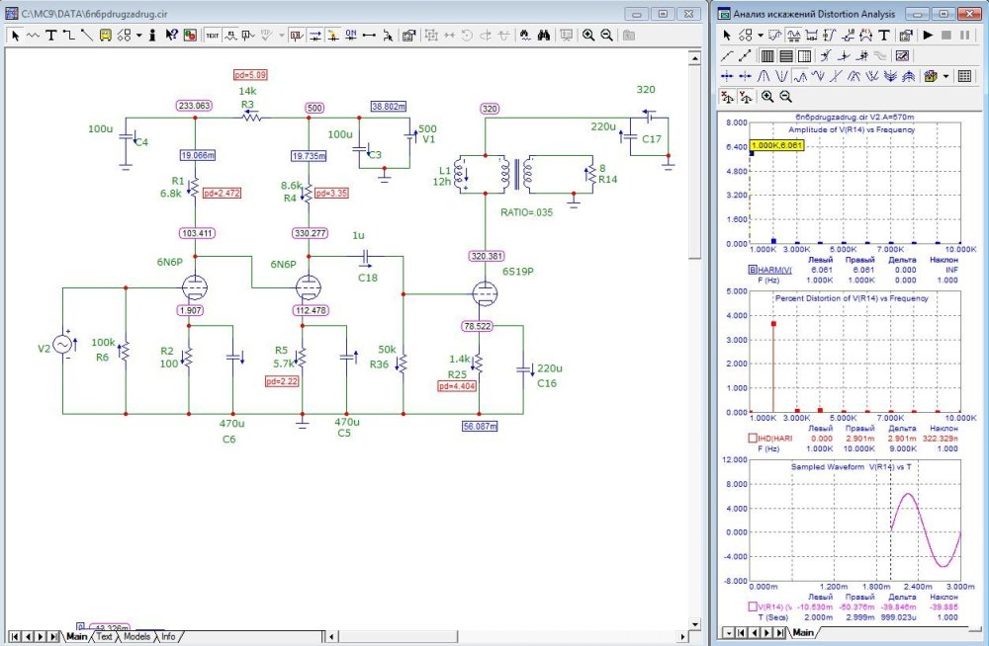
Task: Open the Models tab
Action: pyautogui.click(x=136, y=637)
